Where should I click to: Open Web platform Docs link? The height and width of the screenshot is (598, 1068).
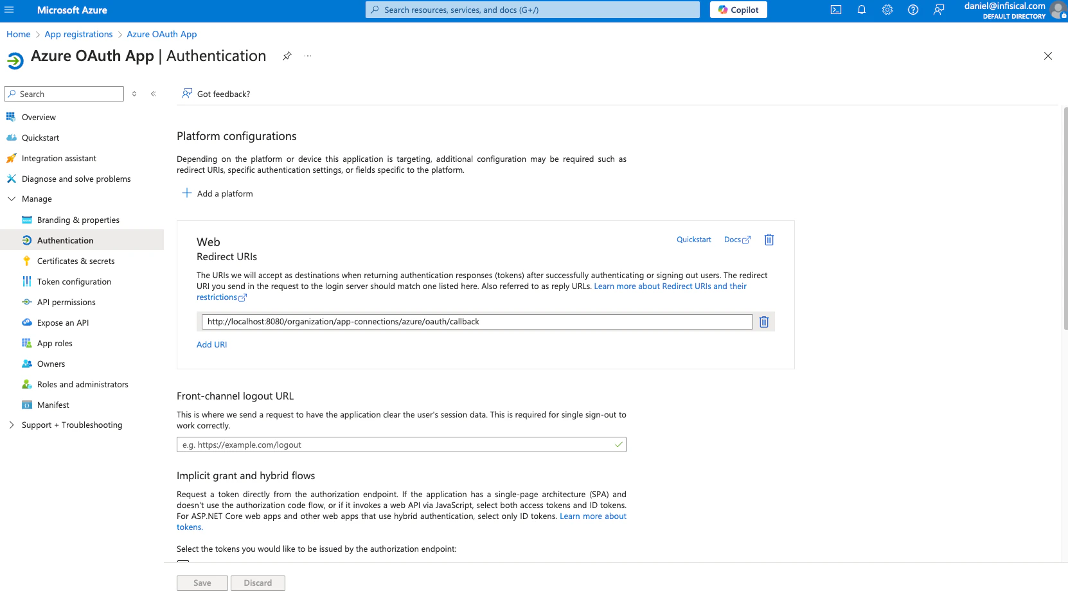tap(737, 240)
